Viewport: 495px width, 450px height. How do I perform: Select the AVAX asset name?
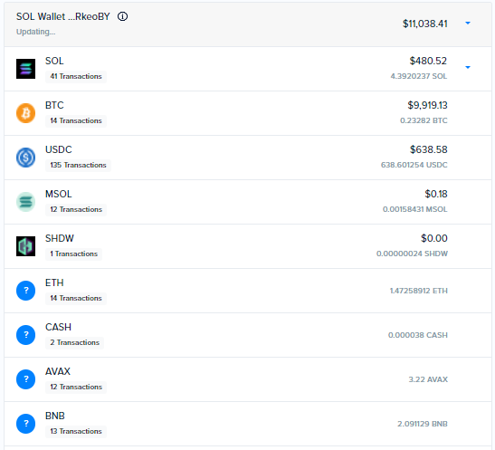[58, 371]
